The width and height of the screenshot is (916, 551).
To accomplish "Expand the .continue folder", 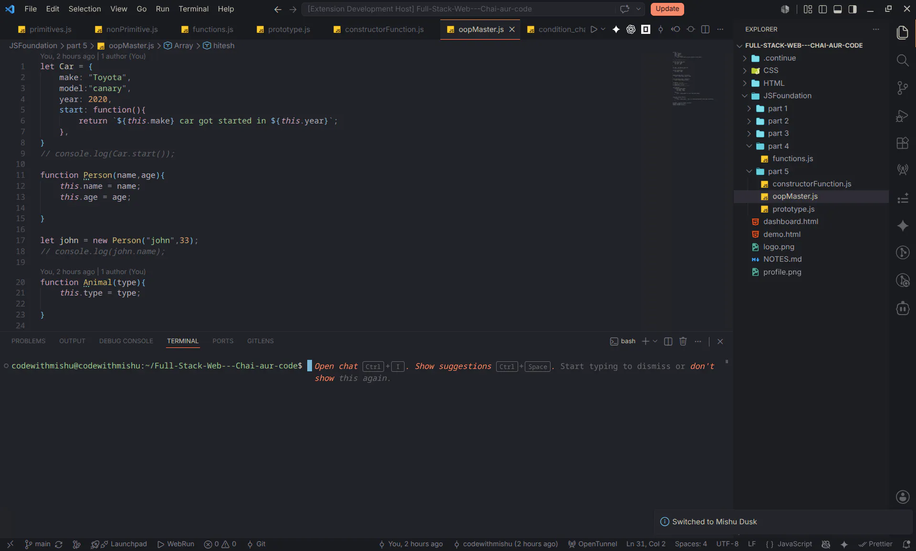I will [x=745, y=58].
